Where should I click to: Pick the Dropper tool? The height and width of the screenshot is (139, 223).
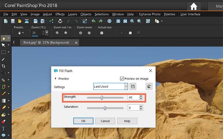click(x=4, y=59)
